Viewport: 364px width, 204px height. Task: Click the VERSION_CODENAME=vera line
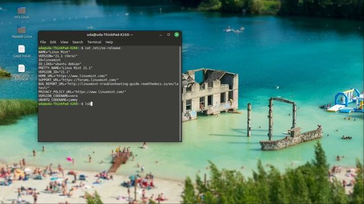58,96
